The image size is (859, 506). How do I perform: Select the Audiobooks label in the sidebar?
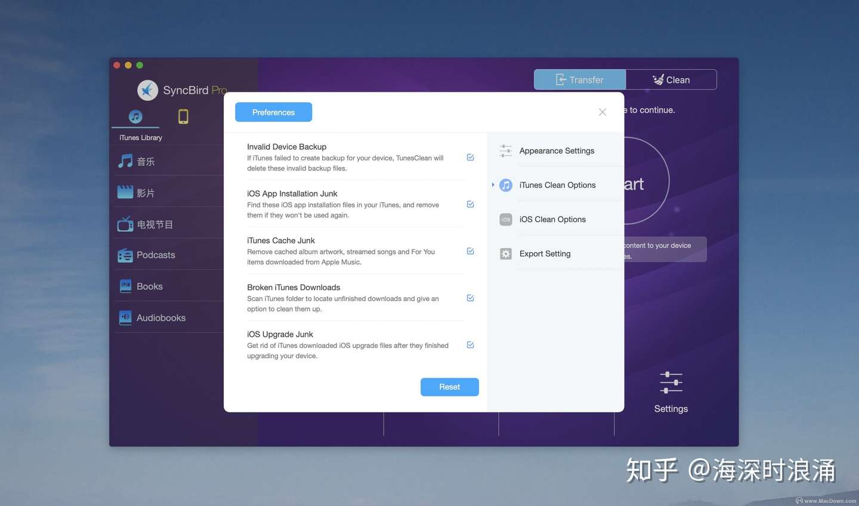click(161, 318)
